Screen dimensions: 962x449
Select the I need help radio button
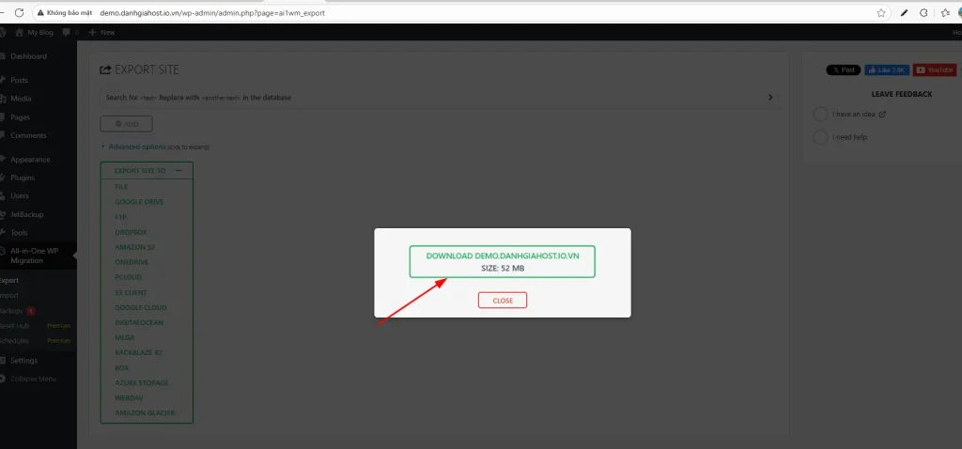point(820,137)
